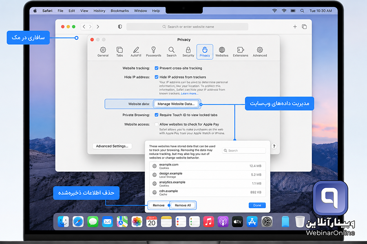Switch to the AutoFill preferences
The height and width of the screenshot is (244, 367).
[x=136, y=52]
